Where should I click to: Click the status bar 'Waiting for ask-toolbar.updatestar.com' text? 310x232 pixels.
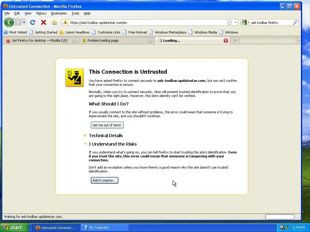tap(34, 216)
